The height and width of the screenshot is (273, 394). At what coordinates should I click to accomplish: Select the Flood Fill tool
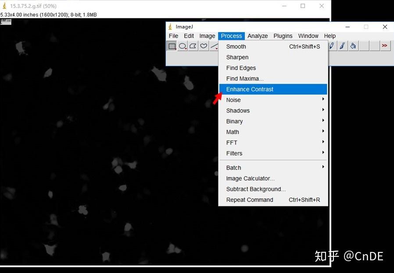pyautogui.click(x=353, y=46)
